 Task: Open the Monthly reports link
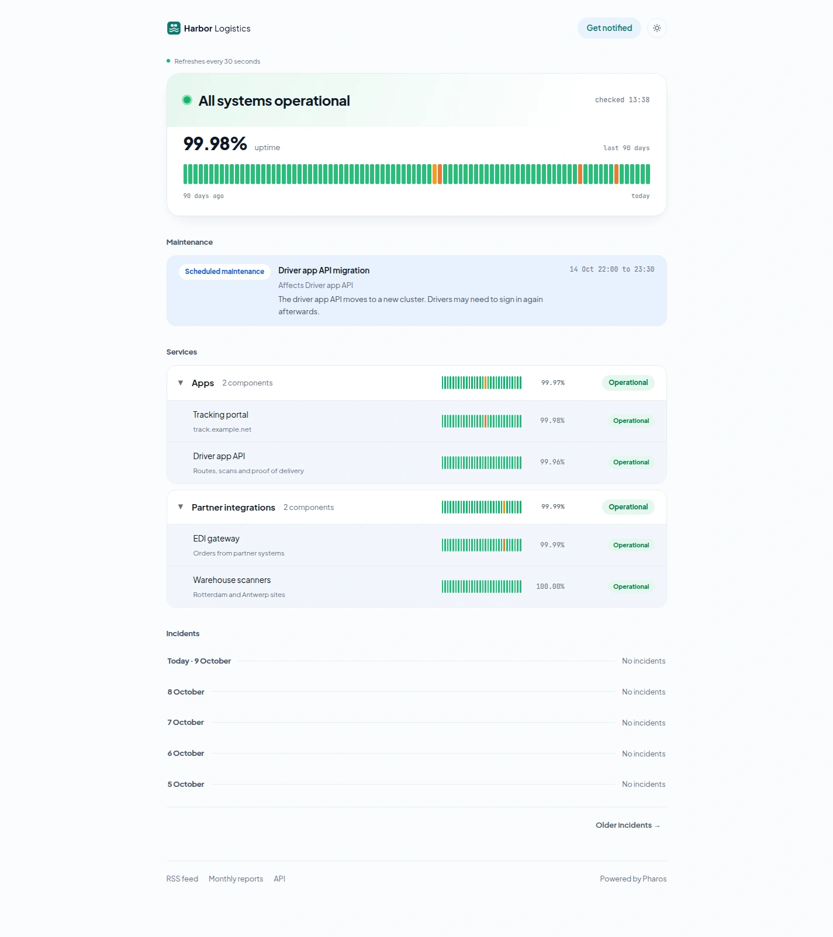pyautogui.click(x=236, y=879)
